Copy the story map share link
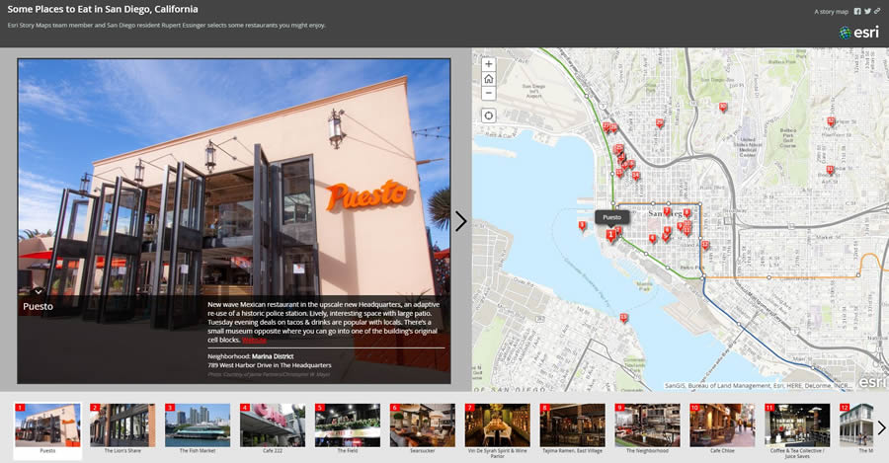The image size is (889, 463). tap(877, 11)
